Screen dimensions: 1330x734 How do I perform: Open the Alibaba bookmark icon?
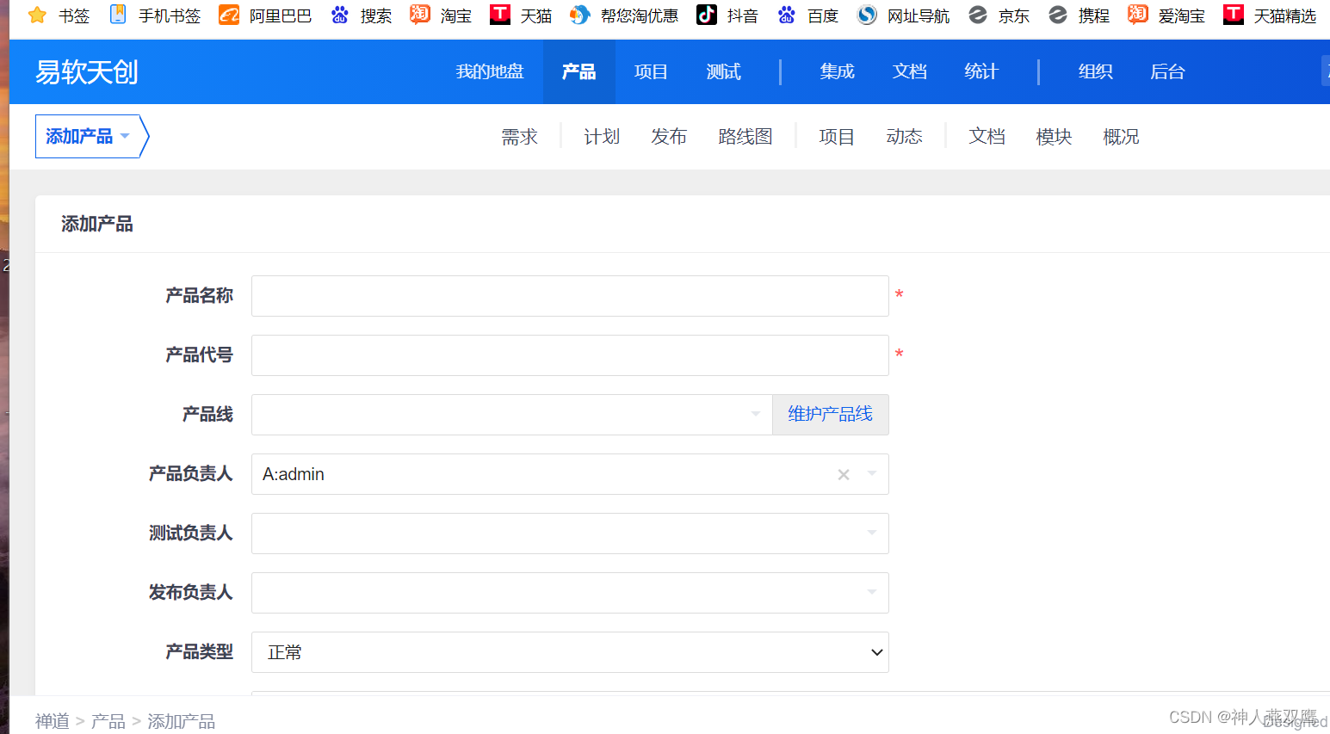pyautogui.click(x=229, y=15)
